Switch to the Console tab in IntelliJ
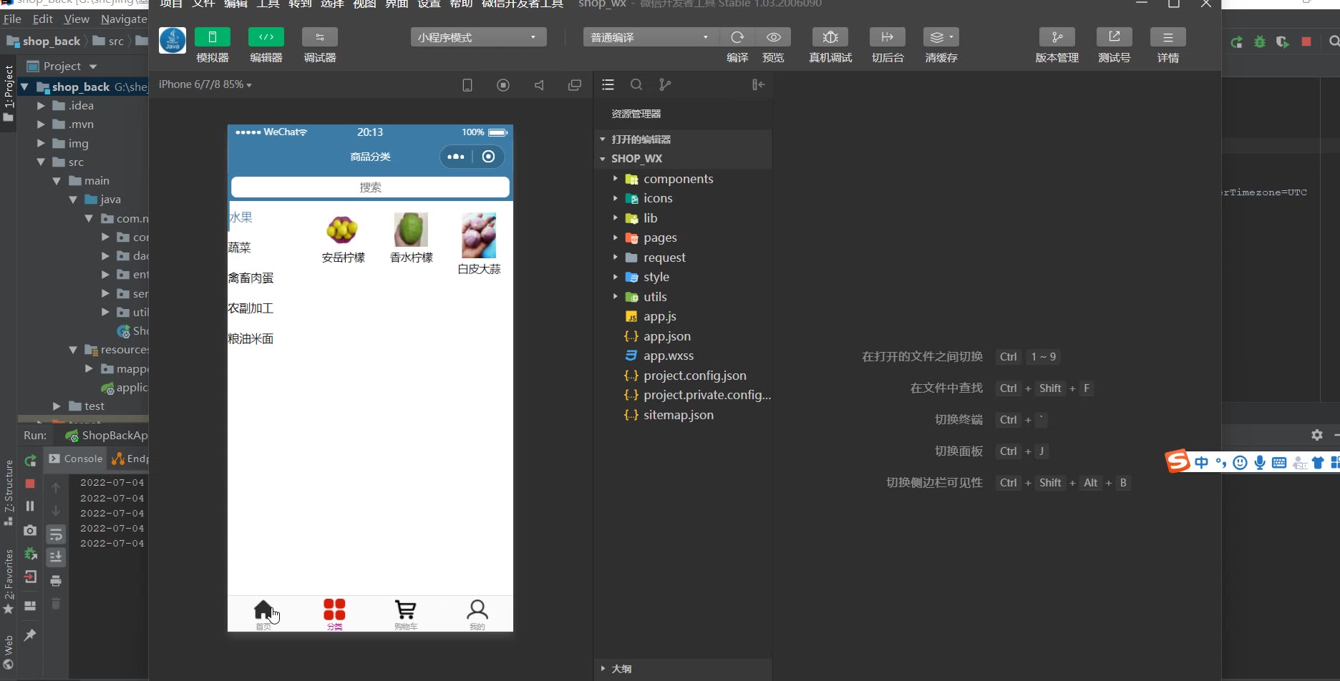 (x=76, y=459)
